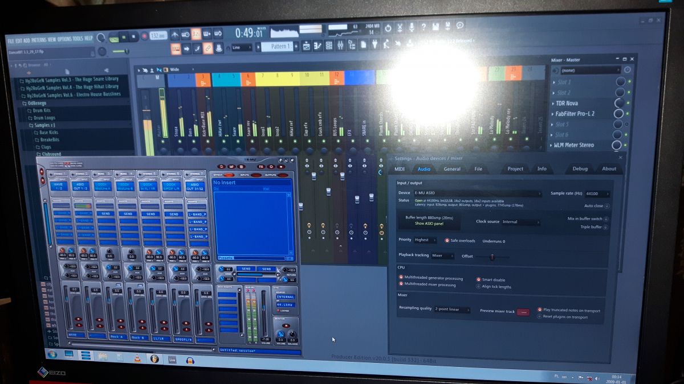The height and width of the screenshot is (384, 684).
Task: Open the PATTERNS menu
Action: pos(39,40)
